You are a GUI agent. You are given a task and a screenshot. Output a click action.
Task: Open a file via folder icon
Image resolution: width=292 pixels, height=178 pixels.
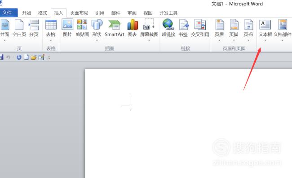click(x=34, y=57)
